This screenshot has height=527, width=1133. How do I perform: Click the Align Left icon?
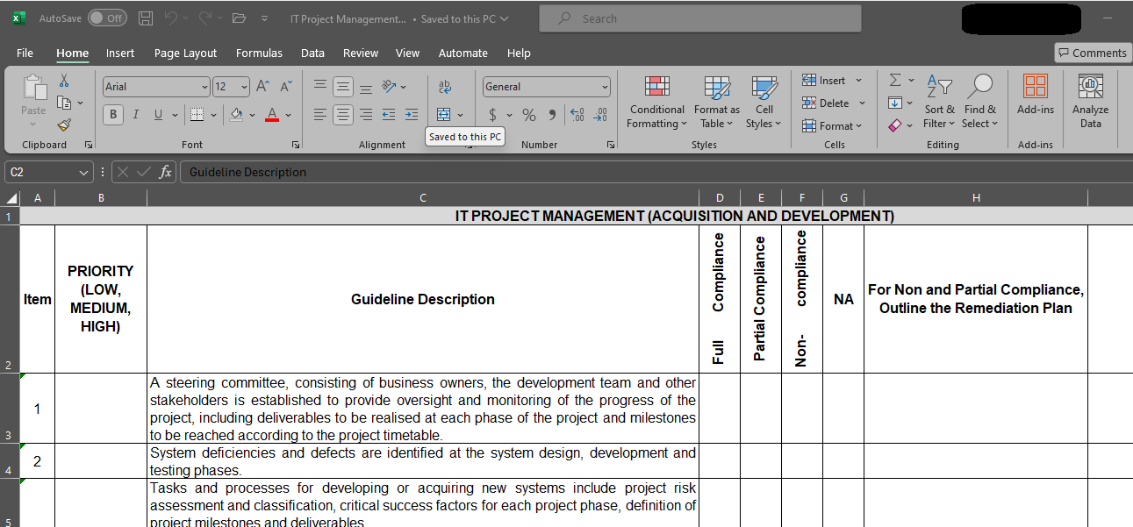tap(320, 114)
